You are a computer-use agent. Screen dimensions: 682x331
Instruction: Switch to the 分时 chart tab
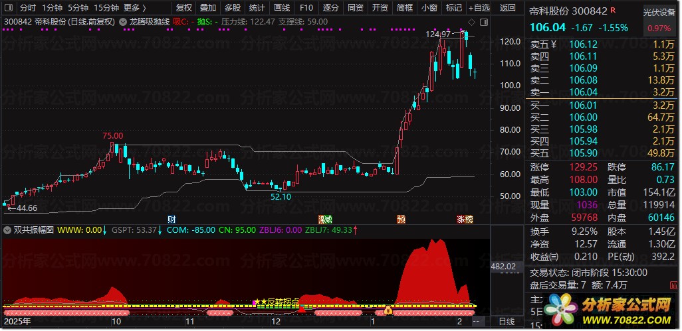point(28,7)
